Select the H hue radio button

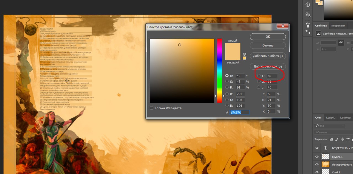pyautogui.click(x=227, y=76)
